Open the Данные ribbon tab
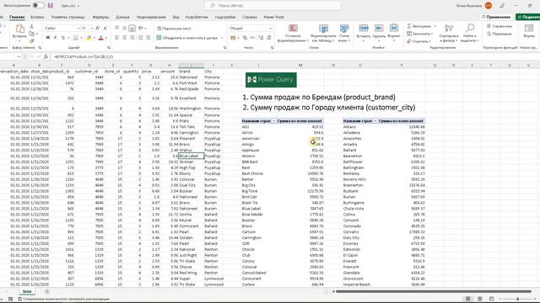 pyautogui.click(x=122, y=17)
